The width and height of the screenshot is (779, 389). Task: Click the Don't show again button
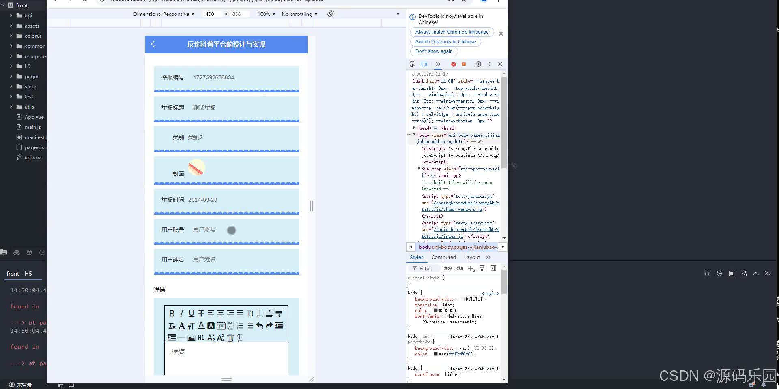(x=434, y=51)
